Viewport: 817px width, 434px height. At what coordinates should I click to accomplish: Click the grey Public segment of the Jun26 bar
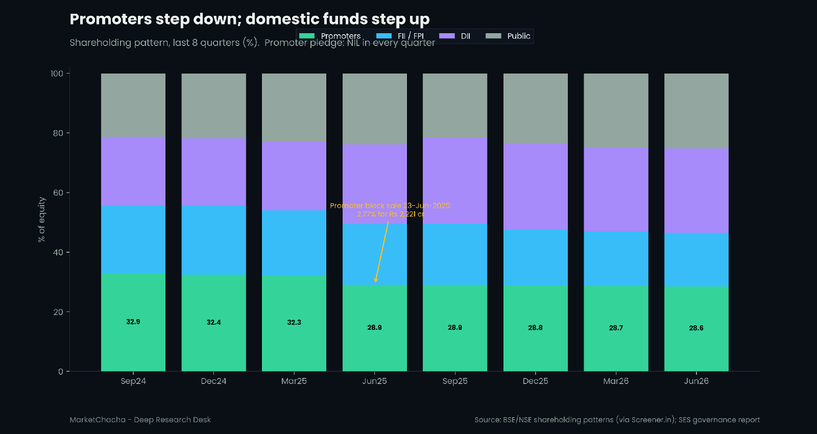(x=696, y=111)
